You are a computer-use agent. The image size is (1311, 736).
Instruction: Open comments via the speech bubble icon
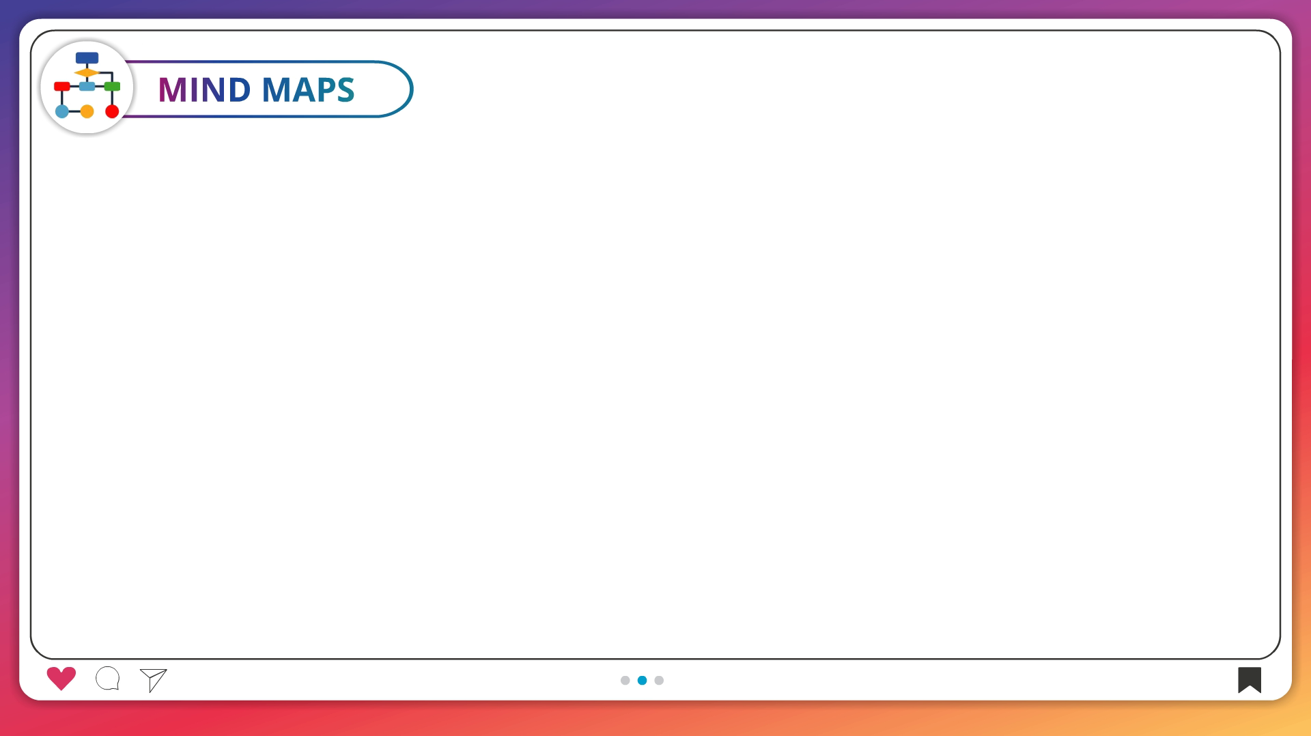(108, 679)
